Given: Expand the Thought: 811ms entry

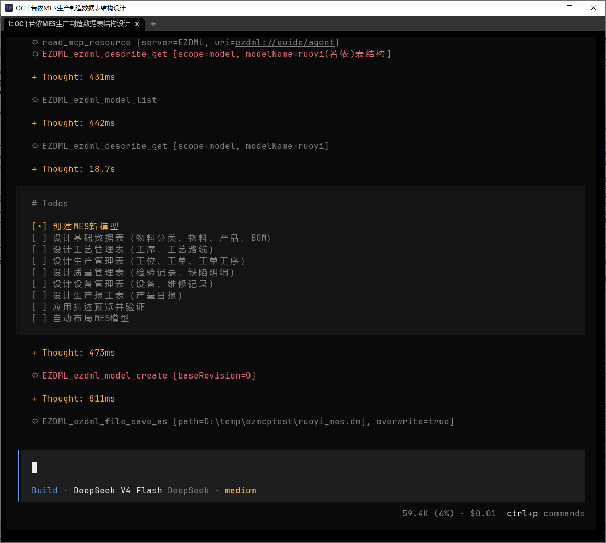Looking at the screenshot, I should (74, 399).
